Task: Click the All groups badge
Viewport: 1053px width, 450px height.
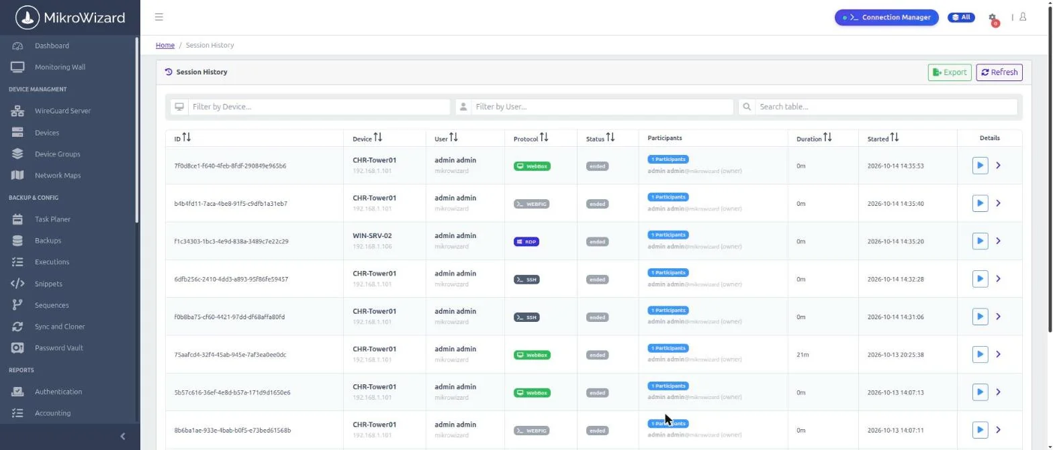Action: click(961, 17)
